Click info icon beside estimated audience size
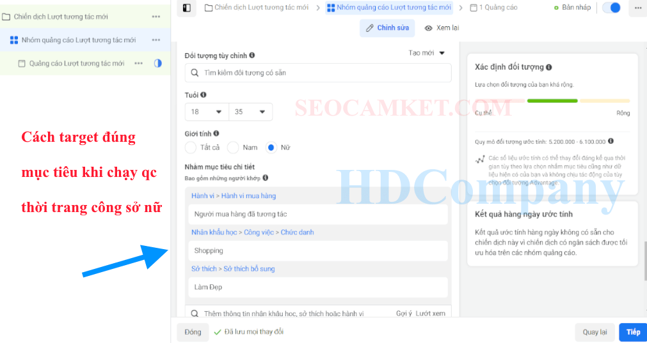 click(611, 141)
